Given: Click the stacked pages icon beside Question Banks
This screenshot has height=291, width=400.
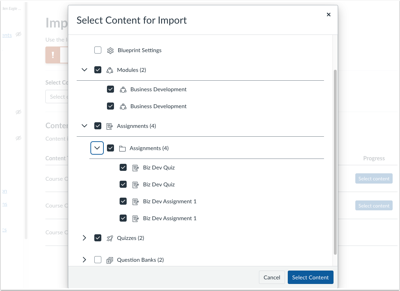Looking at the screenshot, I should tap(110, 260).
